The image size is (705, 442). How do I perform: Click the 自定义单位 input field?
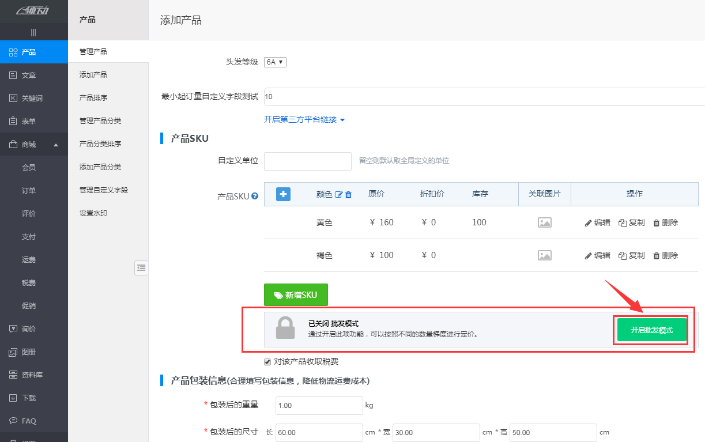pos(307,161)
